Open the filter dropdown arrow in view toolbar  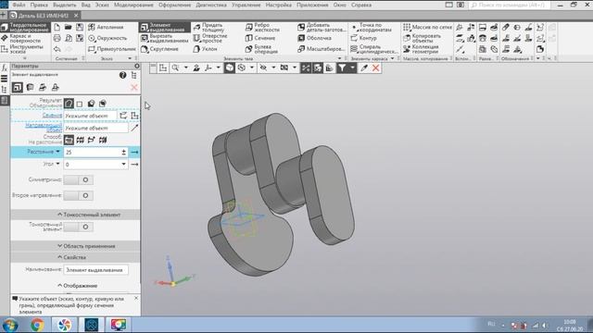(352, 68)
